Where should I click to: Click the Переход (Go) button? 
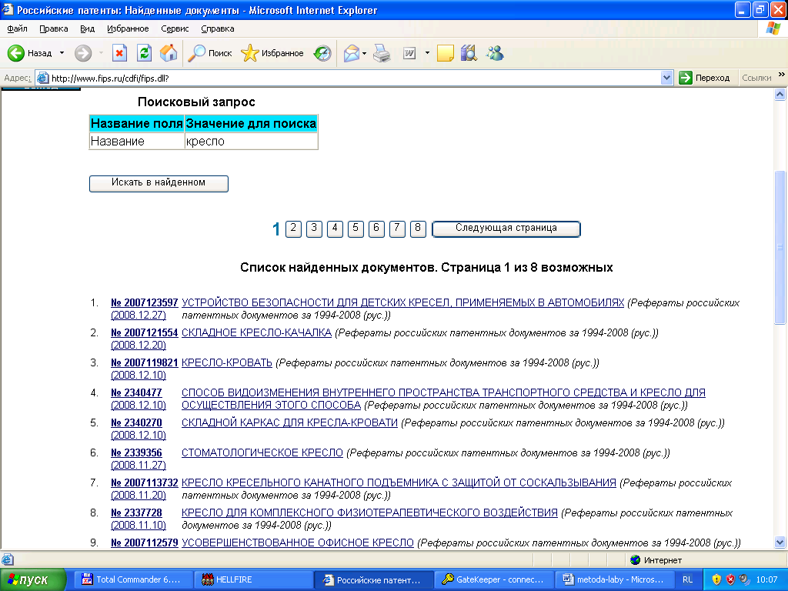(704, 78)
